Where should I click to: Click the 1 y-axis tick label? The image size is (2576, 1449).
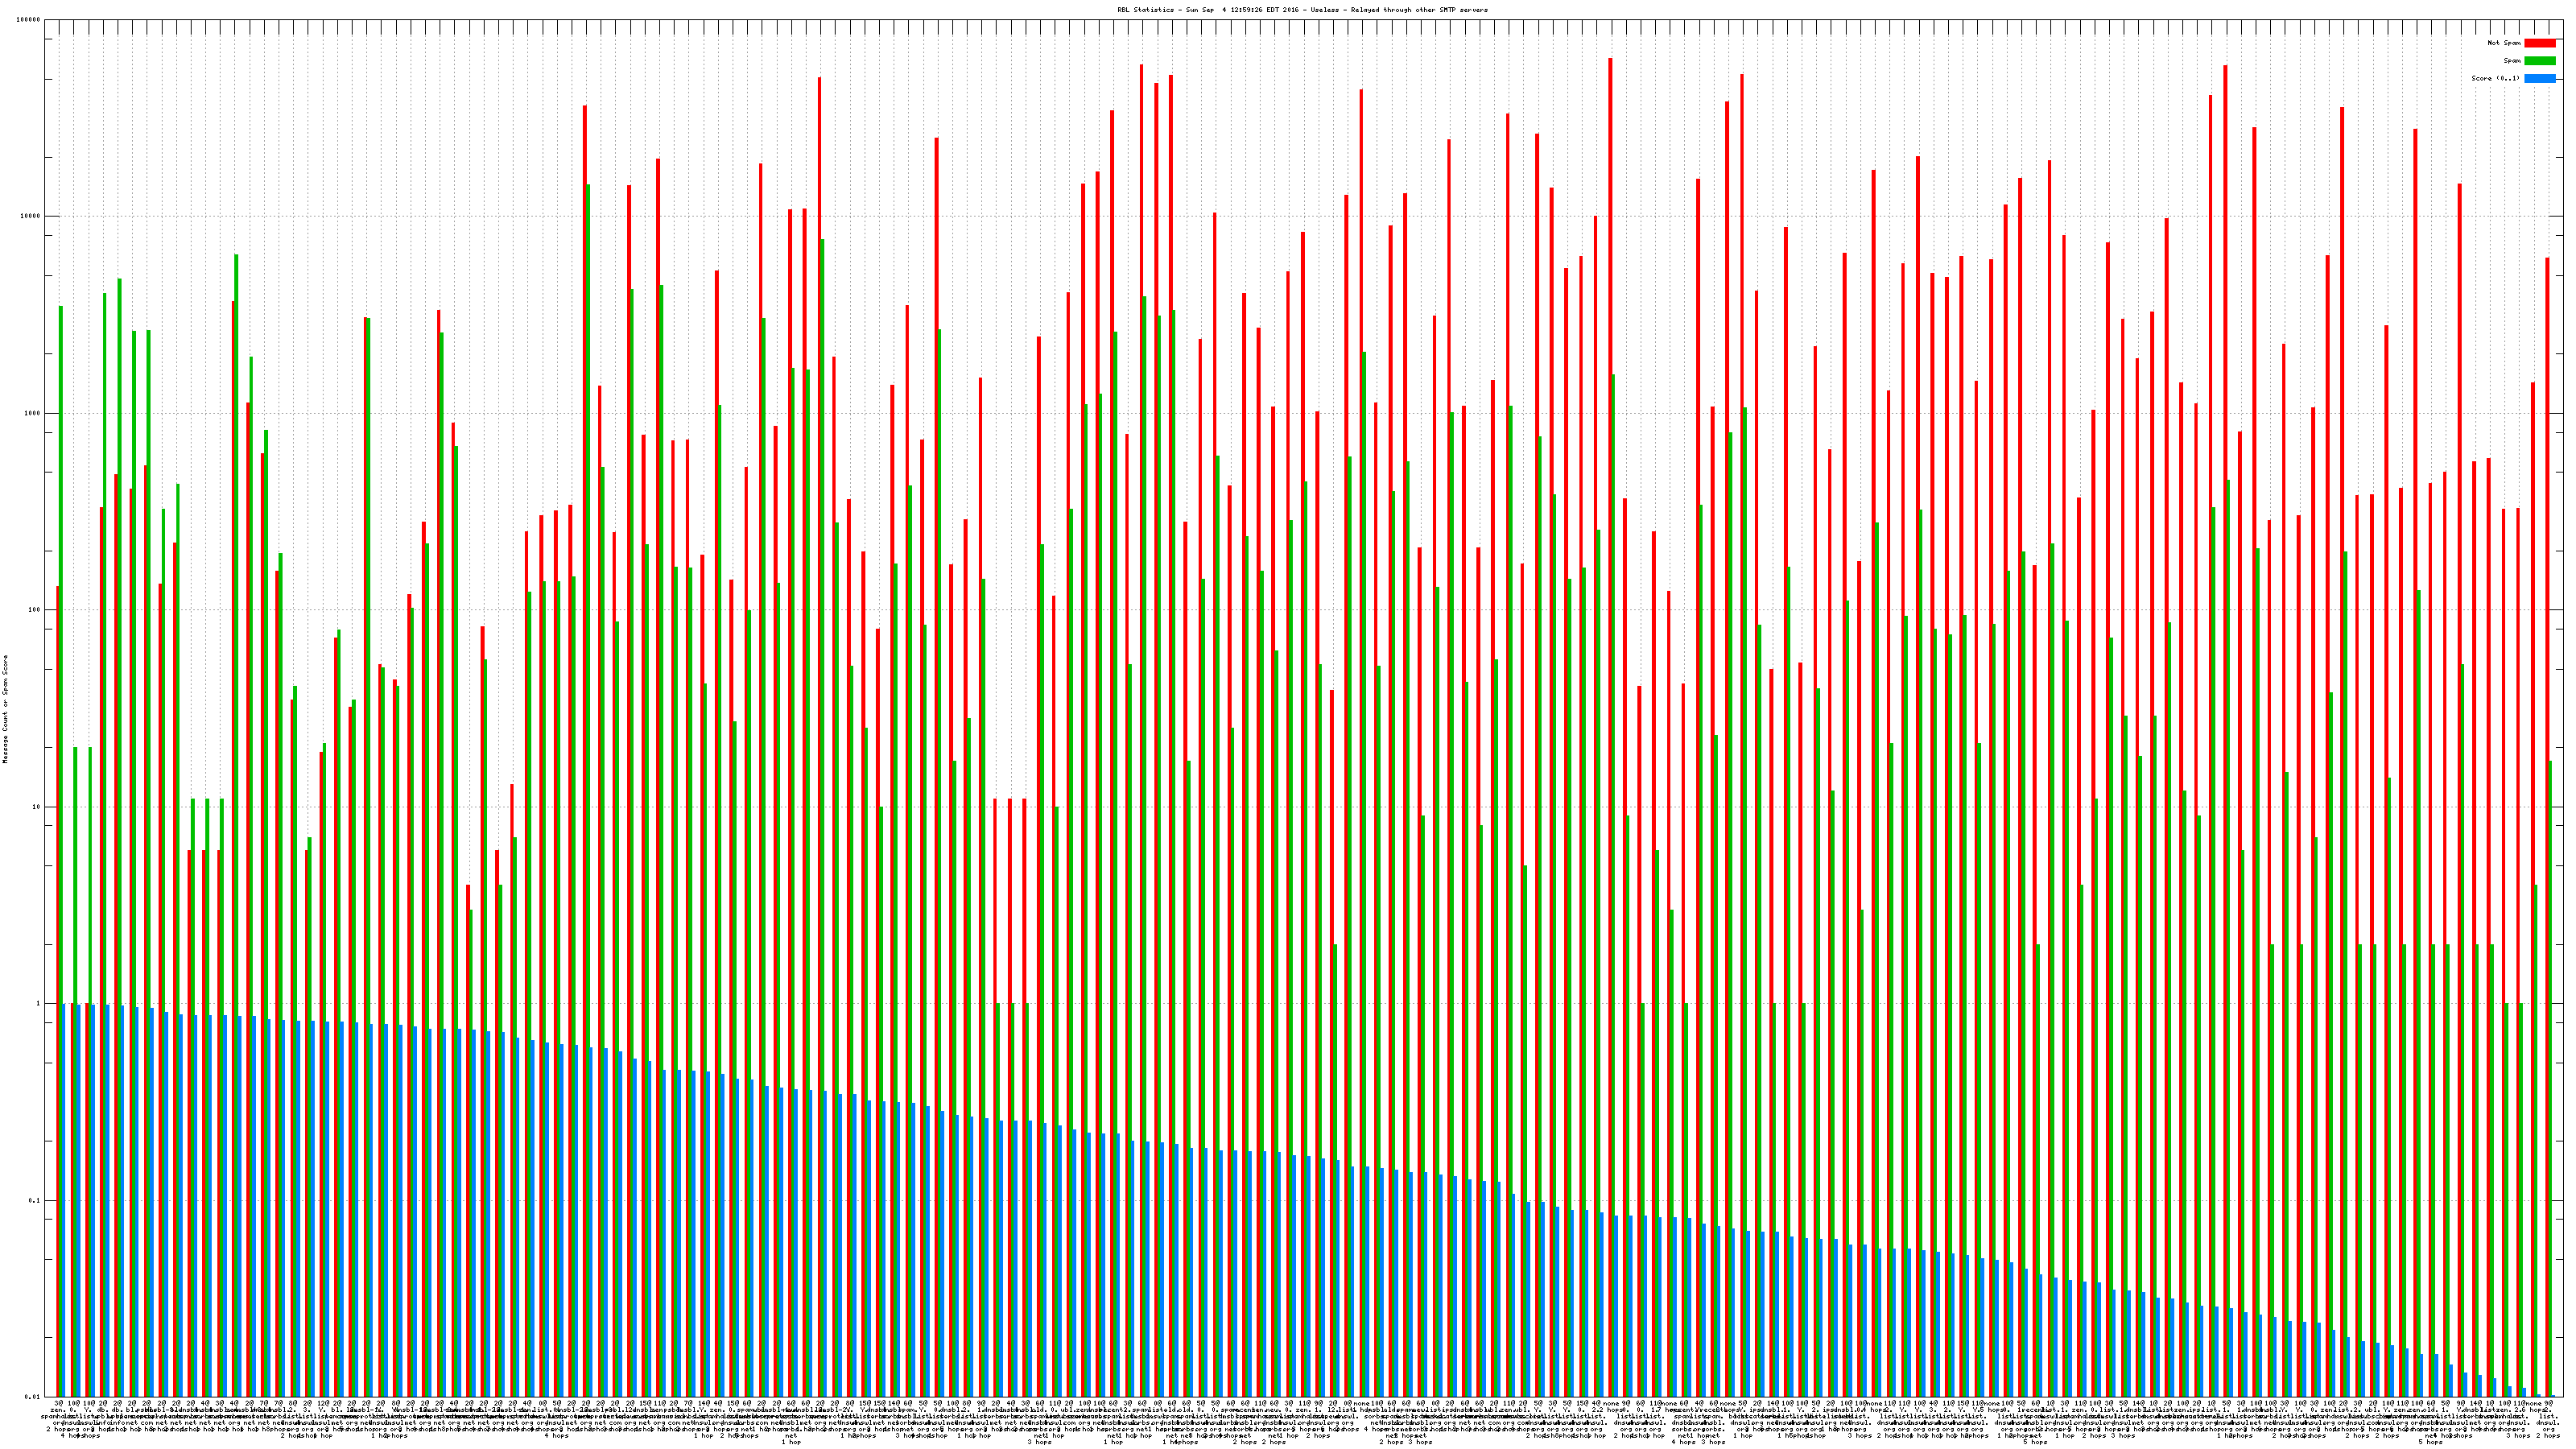coord(39,1004)
